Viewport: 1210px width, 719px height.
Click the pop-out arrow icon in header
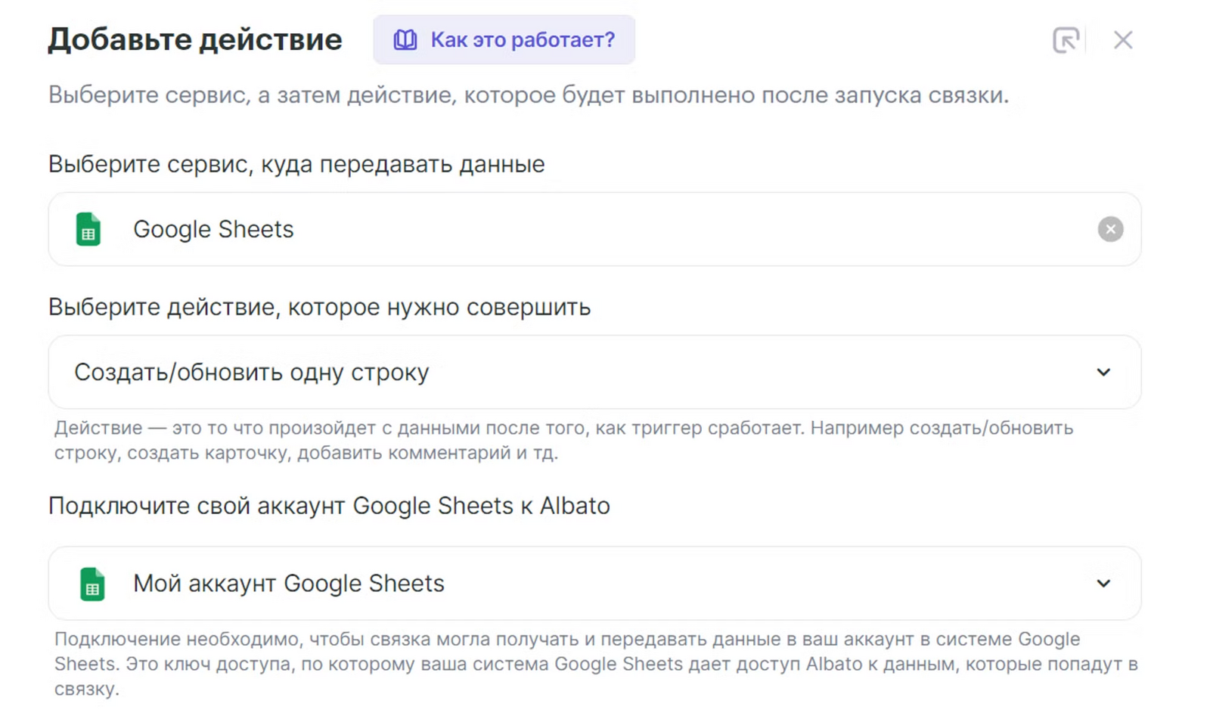point(1066,40)
